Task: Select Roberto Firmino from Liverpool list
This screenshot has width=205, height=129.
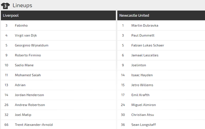Action: 28,55
